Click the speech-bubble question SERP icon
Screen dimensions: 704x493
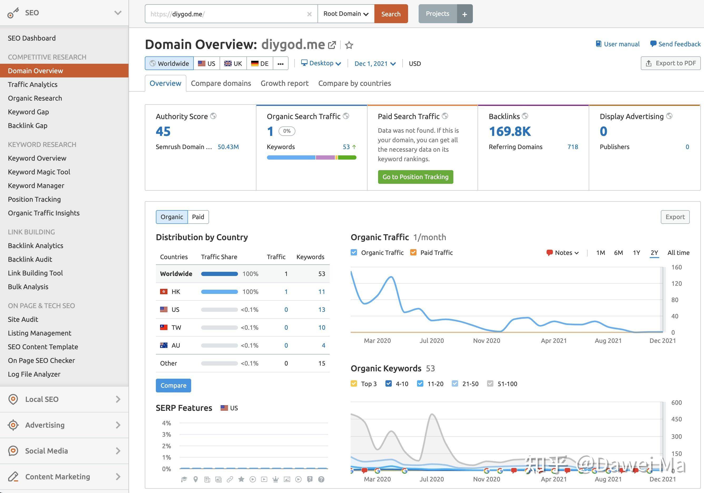310,479
